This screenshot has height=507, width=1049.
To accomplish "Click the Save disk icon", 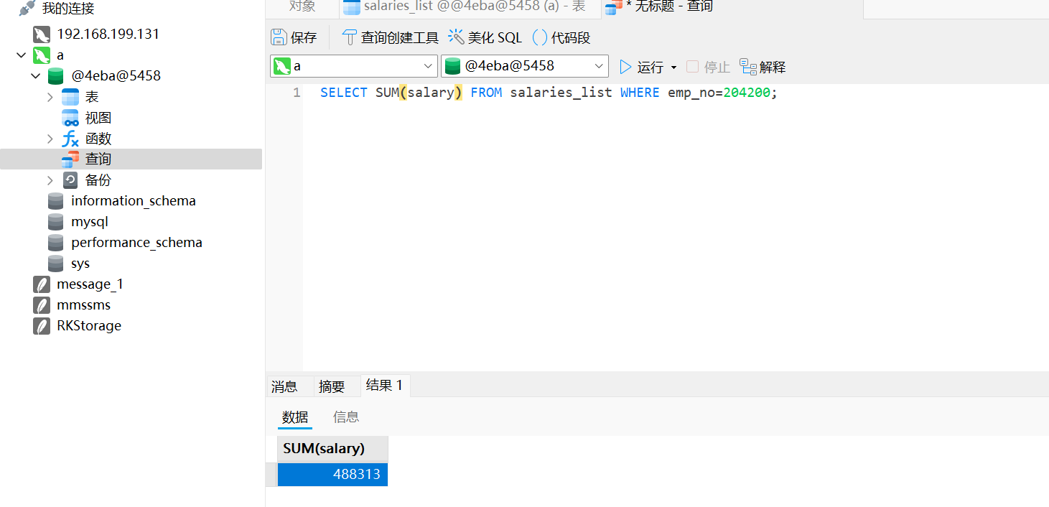I will point(279,37).
